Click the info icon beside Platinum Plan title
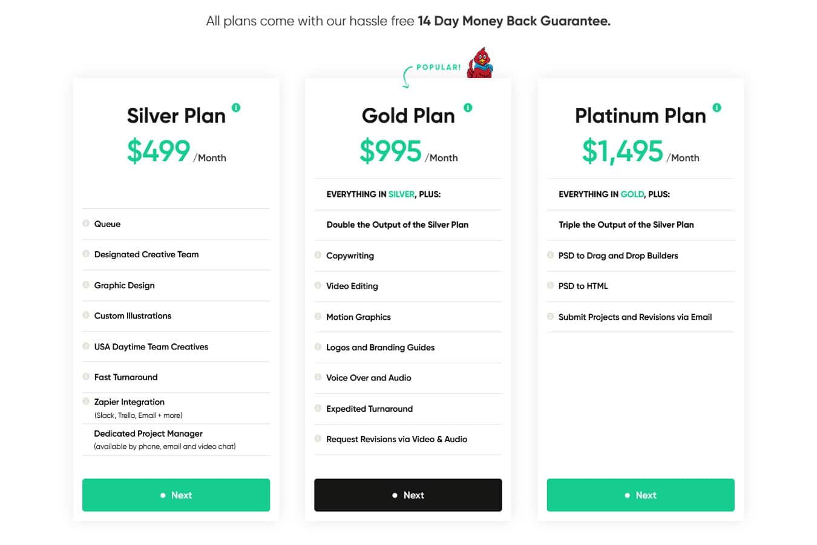817x545 pixels. [x=717, y=108]
